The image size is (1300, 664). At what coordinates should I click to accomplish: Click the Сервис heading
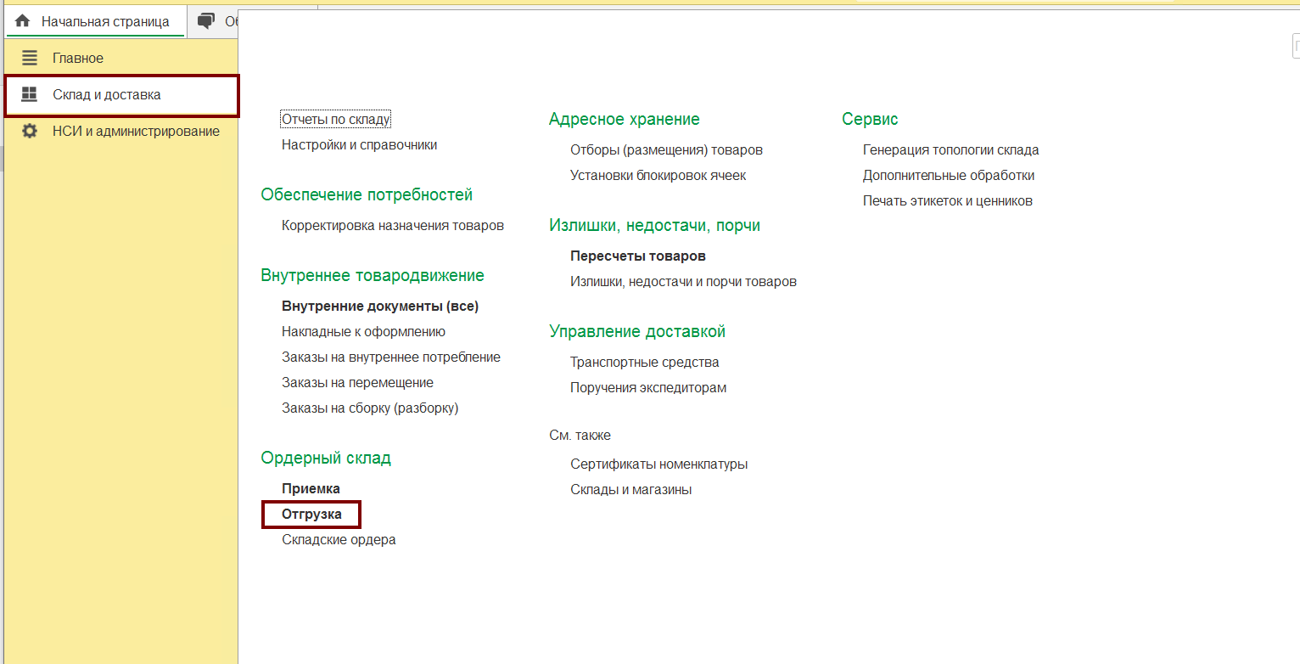click(x=870, y=120)
